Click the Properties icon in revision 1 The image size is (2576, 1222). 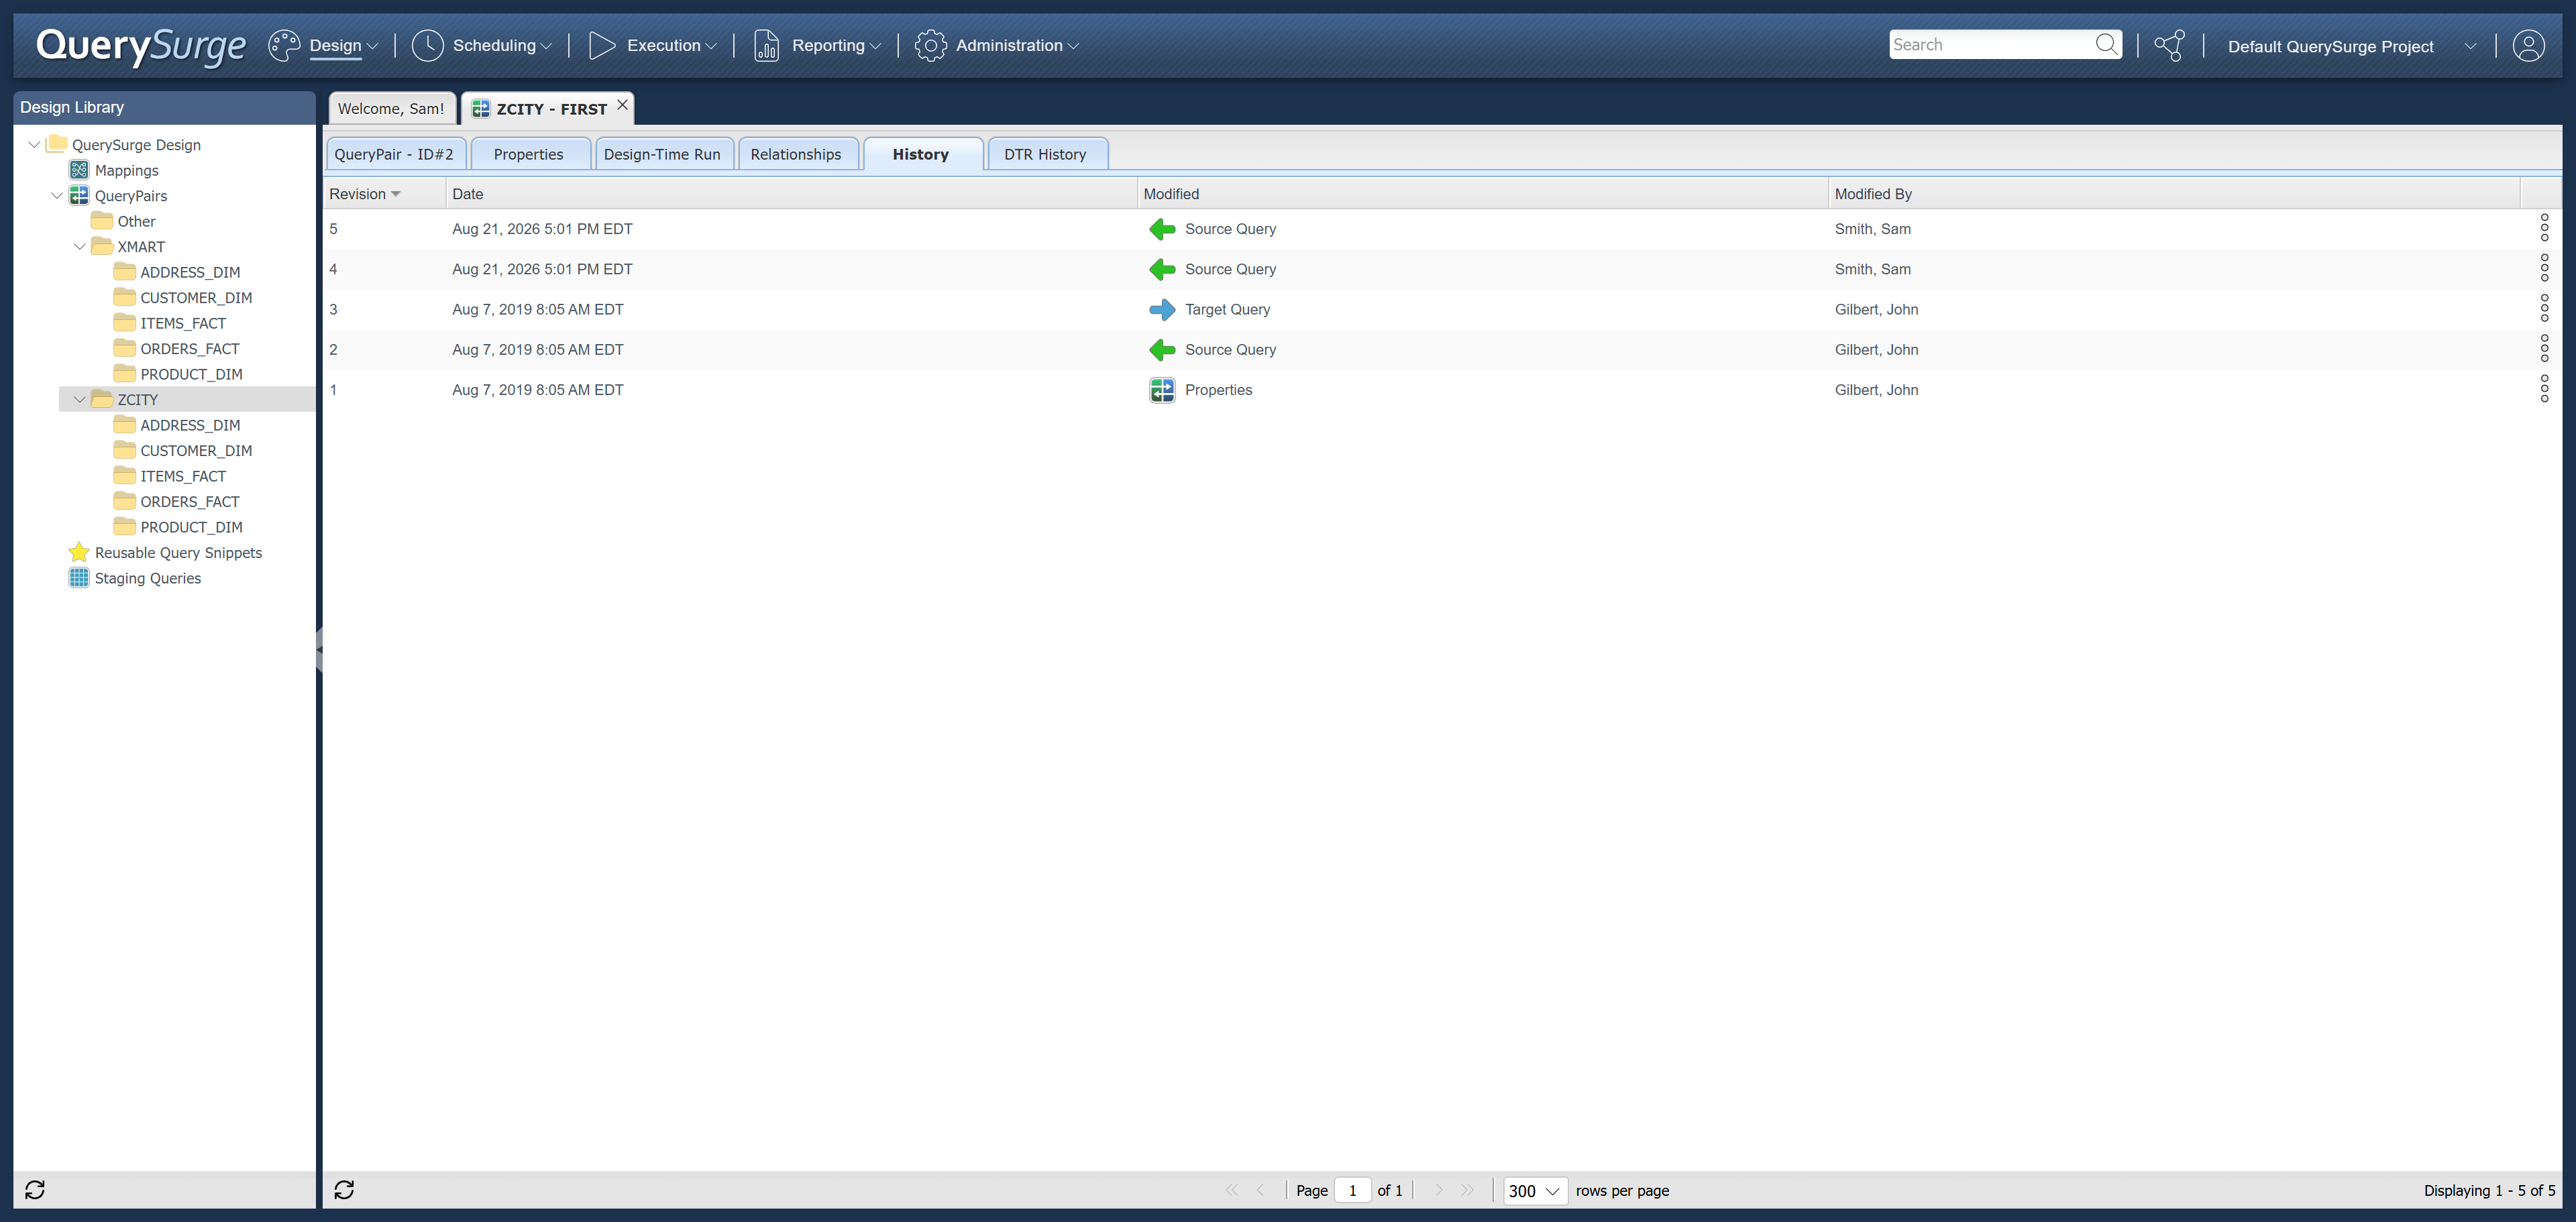pos(1162,390)
